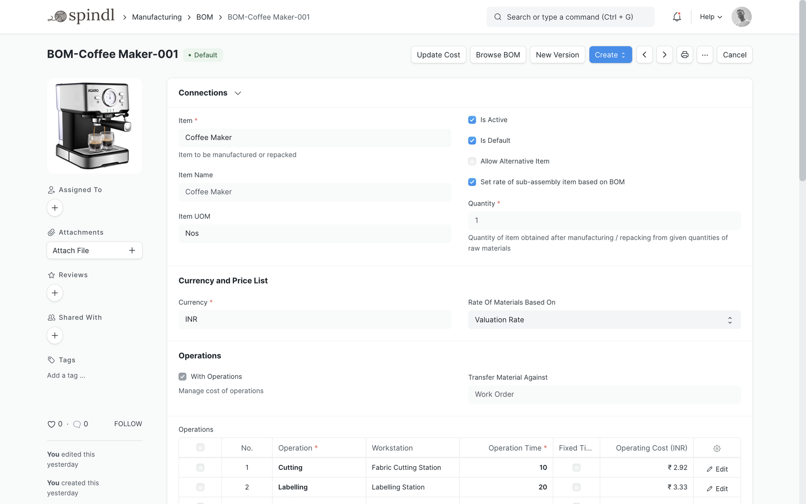Click the Update Cost button

pos(438,55)
